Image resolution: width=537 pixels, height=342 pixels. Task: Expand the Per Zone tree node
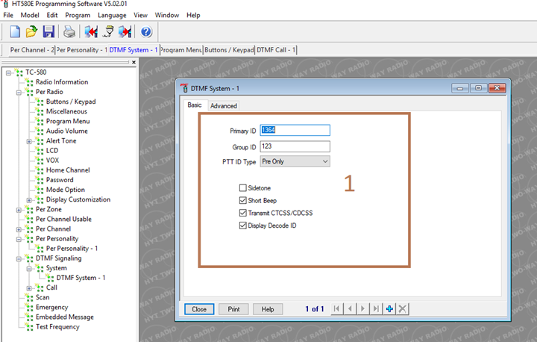pyautogui.click(x=19, y=210)
